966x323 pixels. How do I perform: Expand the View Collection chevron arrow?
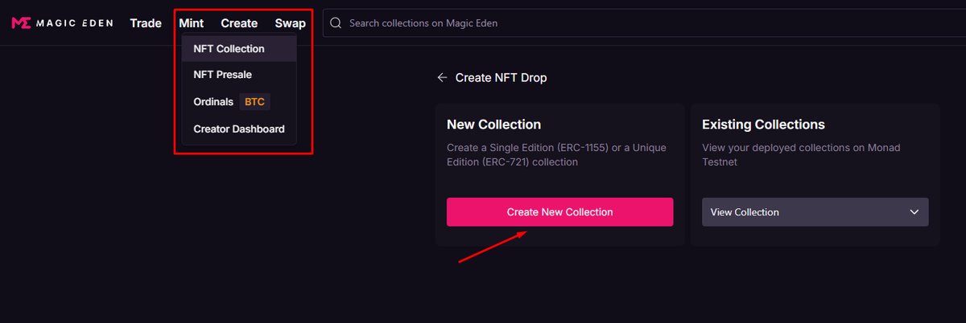pos(914,212)
